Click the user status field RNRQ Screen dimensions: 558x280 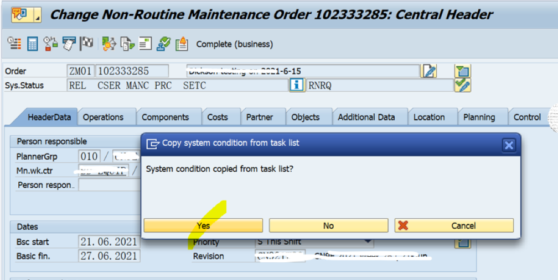[x=380, y=86]
